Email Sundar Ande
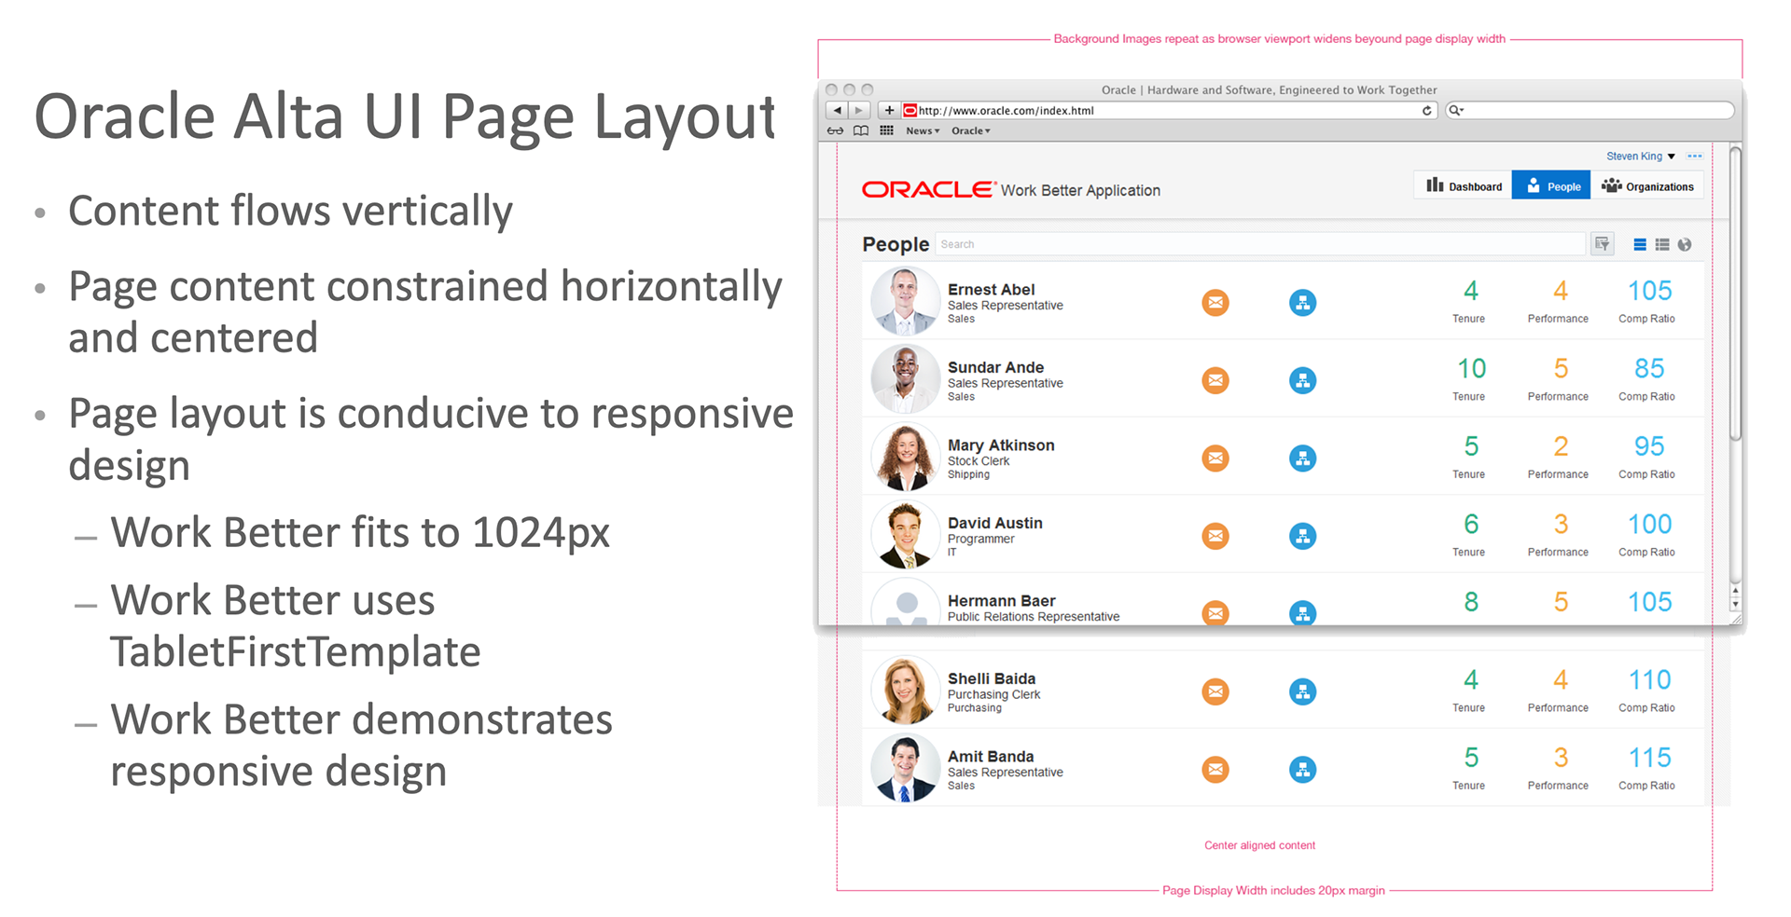1791x917 pixels. 1215,380
